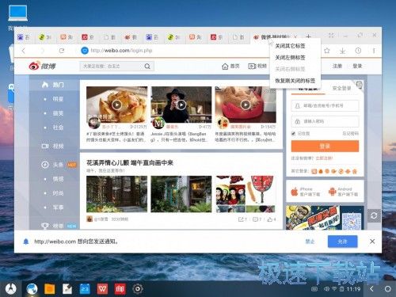Open 视频 in the Weibo top navigation
The width and height of the screenshot is (396, 297).
tap(257, 66)
